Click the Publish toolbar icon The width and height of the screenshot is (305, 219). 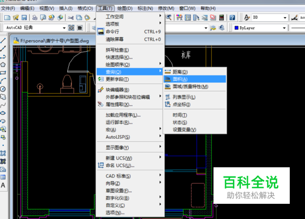click(x=51, y=18)
